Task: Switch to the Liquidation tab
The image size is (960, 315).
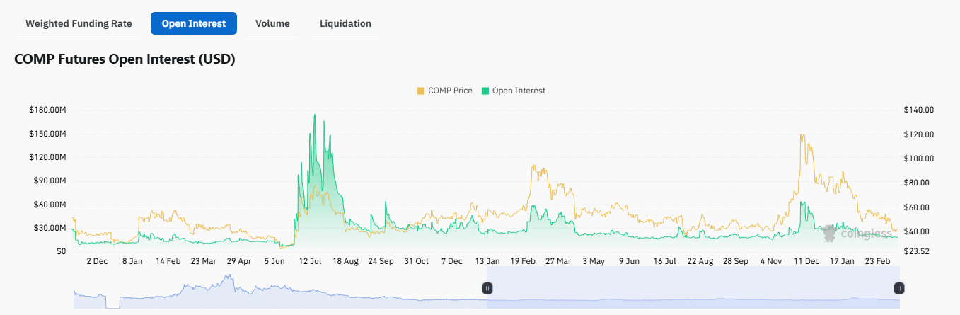Action: click(x=345, y=23)
